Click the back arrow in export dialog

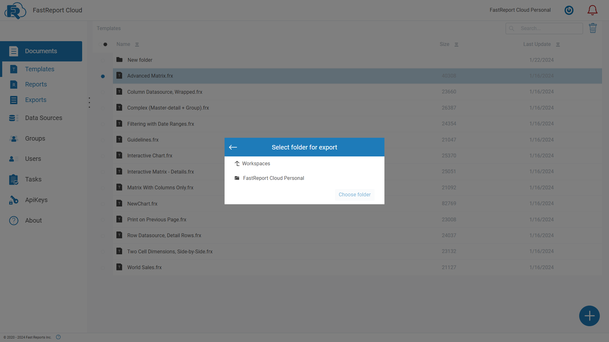tap(233, 147)
